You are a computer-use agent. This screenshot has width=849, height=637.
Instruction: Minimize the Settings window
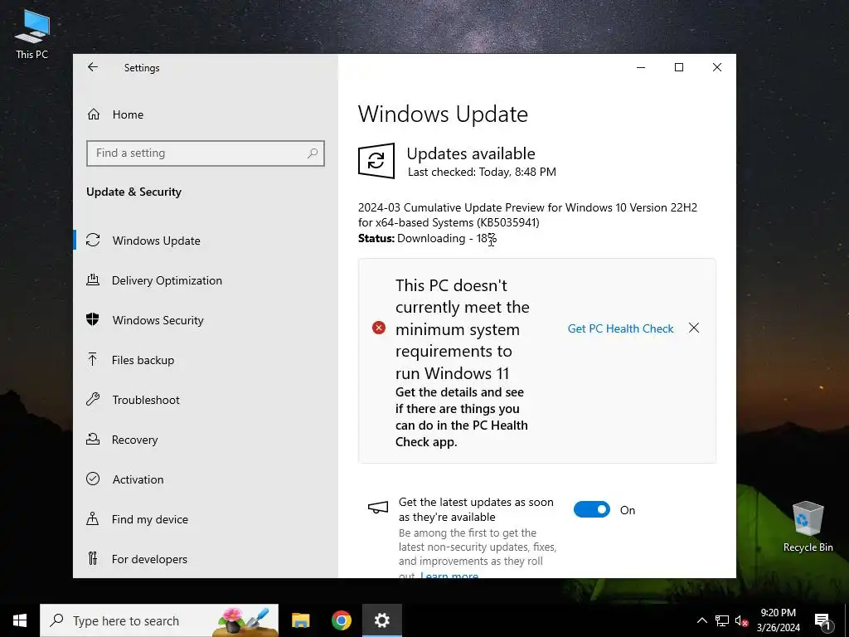point(641,67)
